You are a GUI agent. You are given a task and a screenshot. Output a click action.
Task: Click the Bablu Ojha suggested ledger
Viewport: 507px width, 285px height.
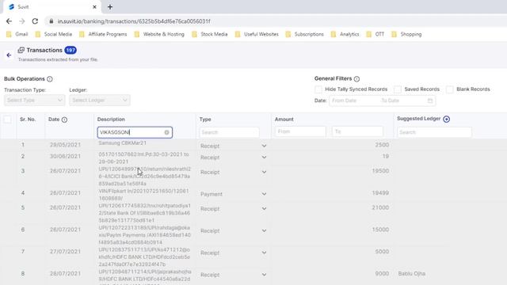[x=412, y=274]
